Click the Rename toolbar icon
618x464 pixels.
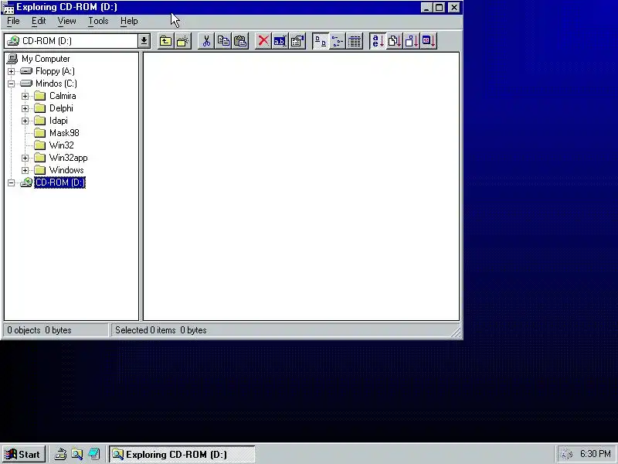point(280,41)
